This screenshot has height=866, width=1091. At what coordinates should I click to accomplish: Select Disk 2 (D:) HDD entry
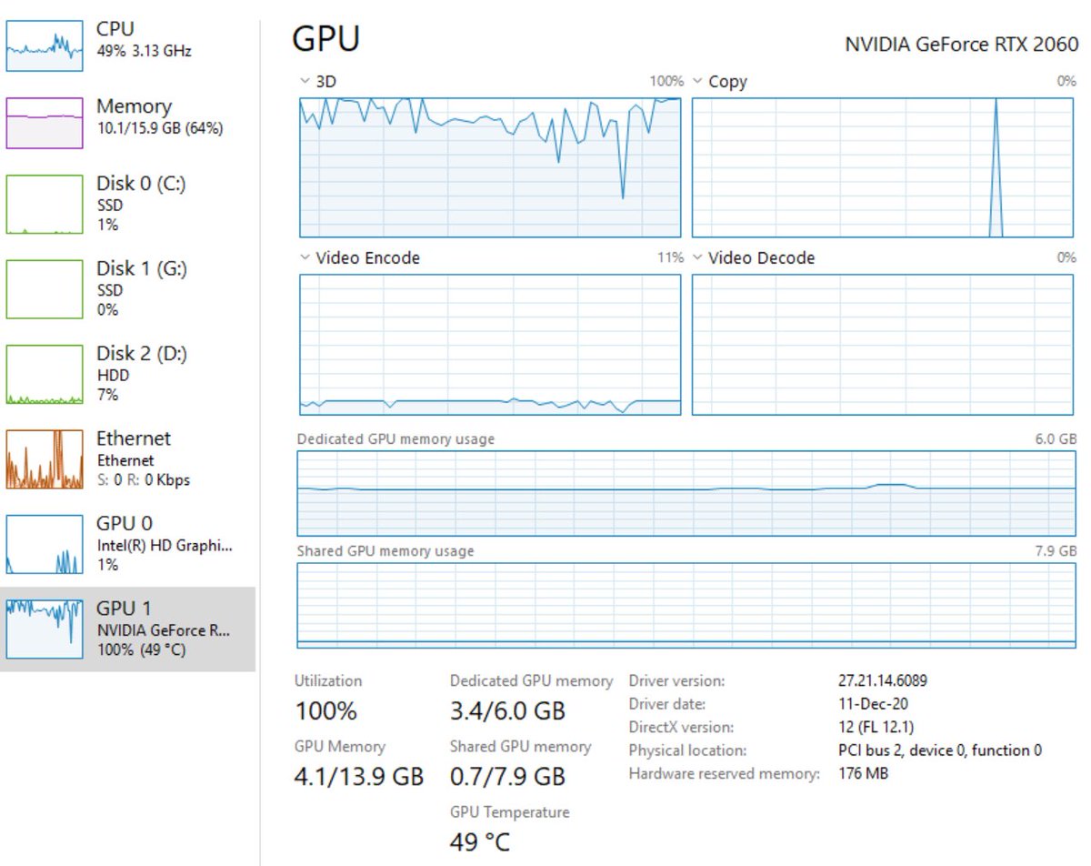tap(127, 374)
